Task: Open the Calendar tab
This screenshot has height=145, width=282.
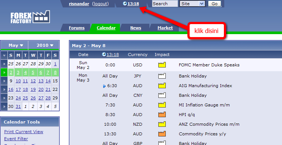Action: [106, 28]
